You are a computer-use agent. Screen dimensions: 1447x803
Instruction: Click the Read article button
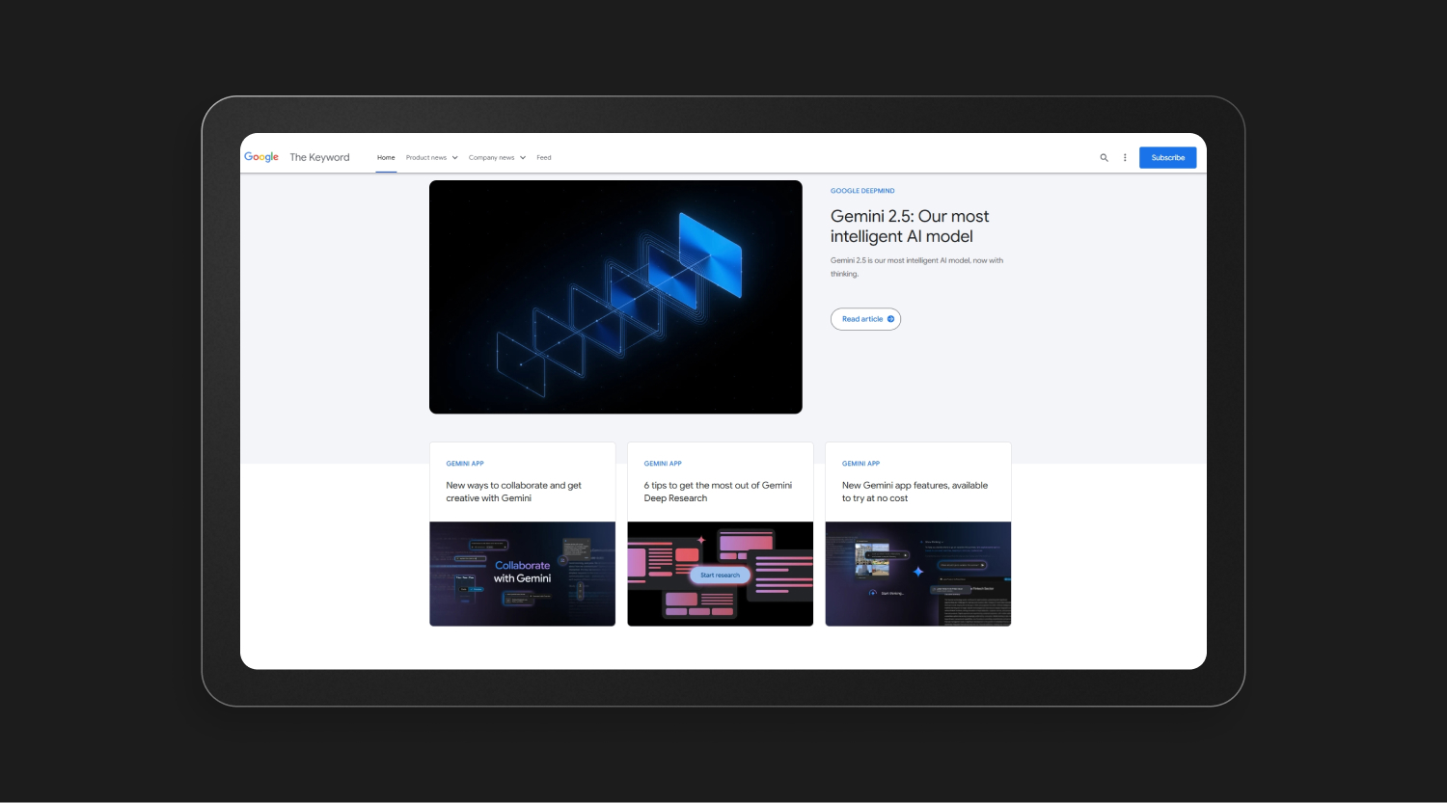pos(865,319)
